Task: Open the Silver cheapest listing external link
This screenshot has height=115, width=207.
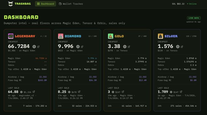Action: click(x=182, y=47)
